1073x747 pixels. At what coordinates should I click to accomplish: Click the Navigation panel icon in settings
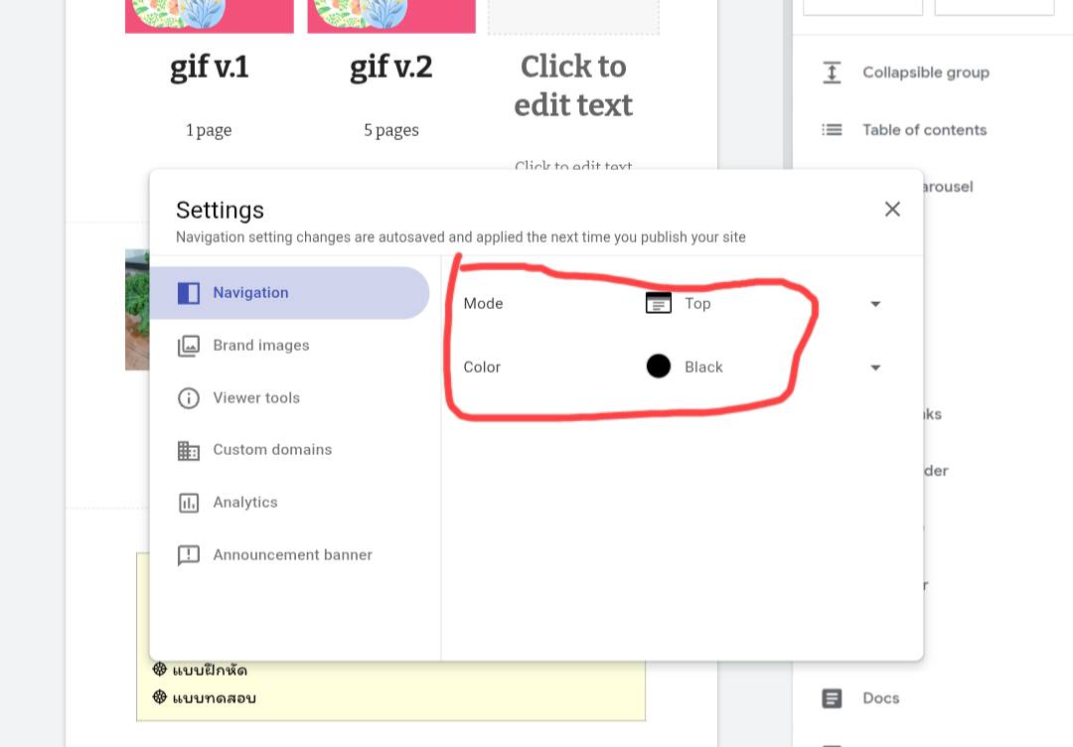(189, 293)
